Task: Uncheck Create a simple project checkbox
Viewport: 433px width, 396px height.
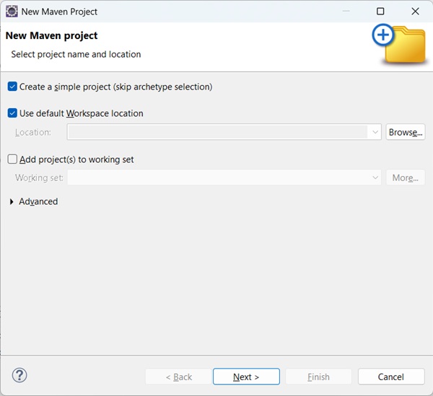Action: (x=12, y=87)
